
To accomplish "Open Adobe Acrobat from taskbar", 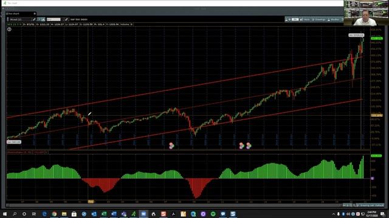I will point(173,214).
